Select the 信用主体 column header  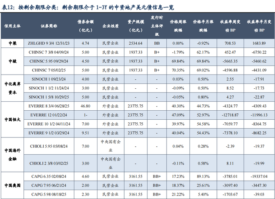click(12, 26)
